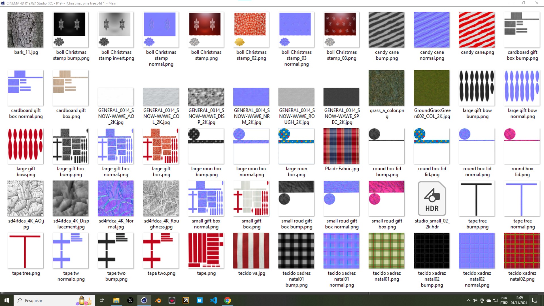Click the Pesquisar search box

coord(48,300)
